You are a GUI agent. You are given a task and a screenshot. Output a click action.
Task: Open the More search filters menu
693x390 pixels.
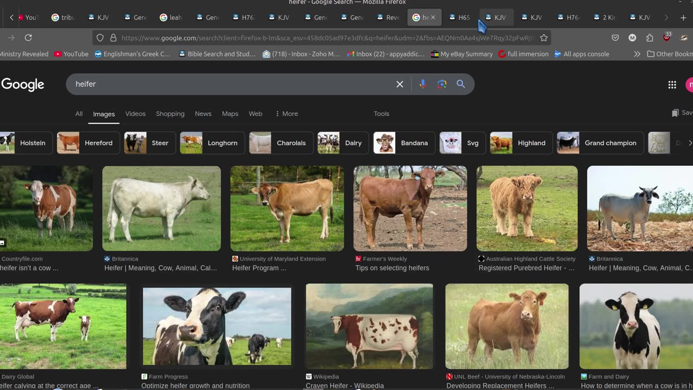(286, 114)
